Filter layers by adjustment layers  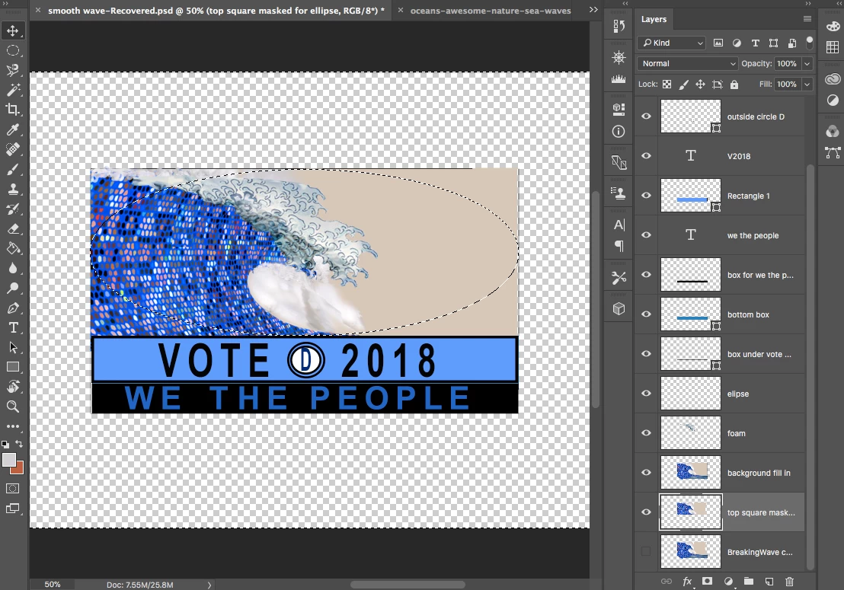pos(737,43)
